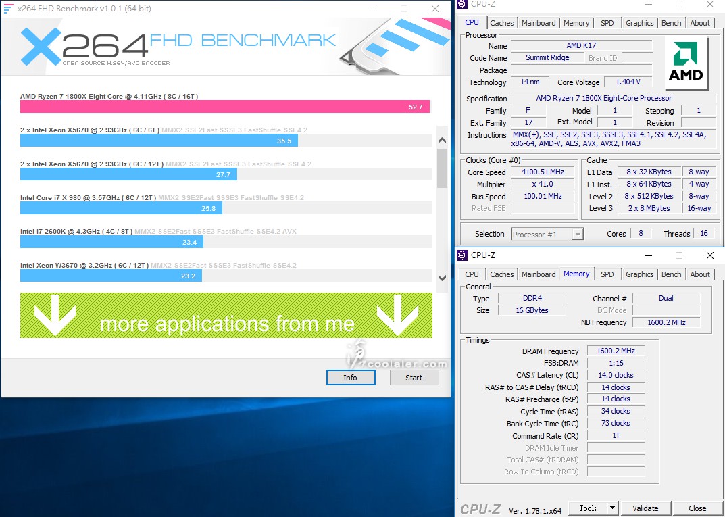Open About tab in top CPU-Z window
The image size is (725, 517).
tap(700, 23)
